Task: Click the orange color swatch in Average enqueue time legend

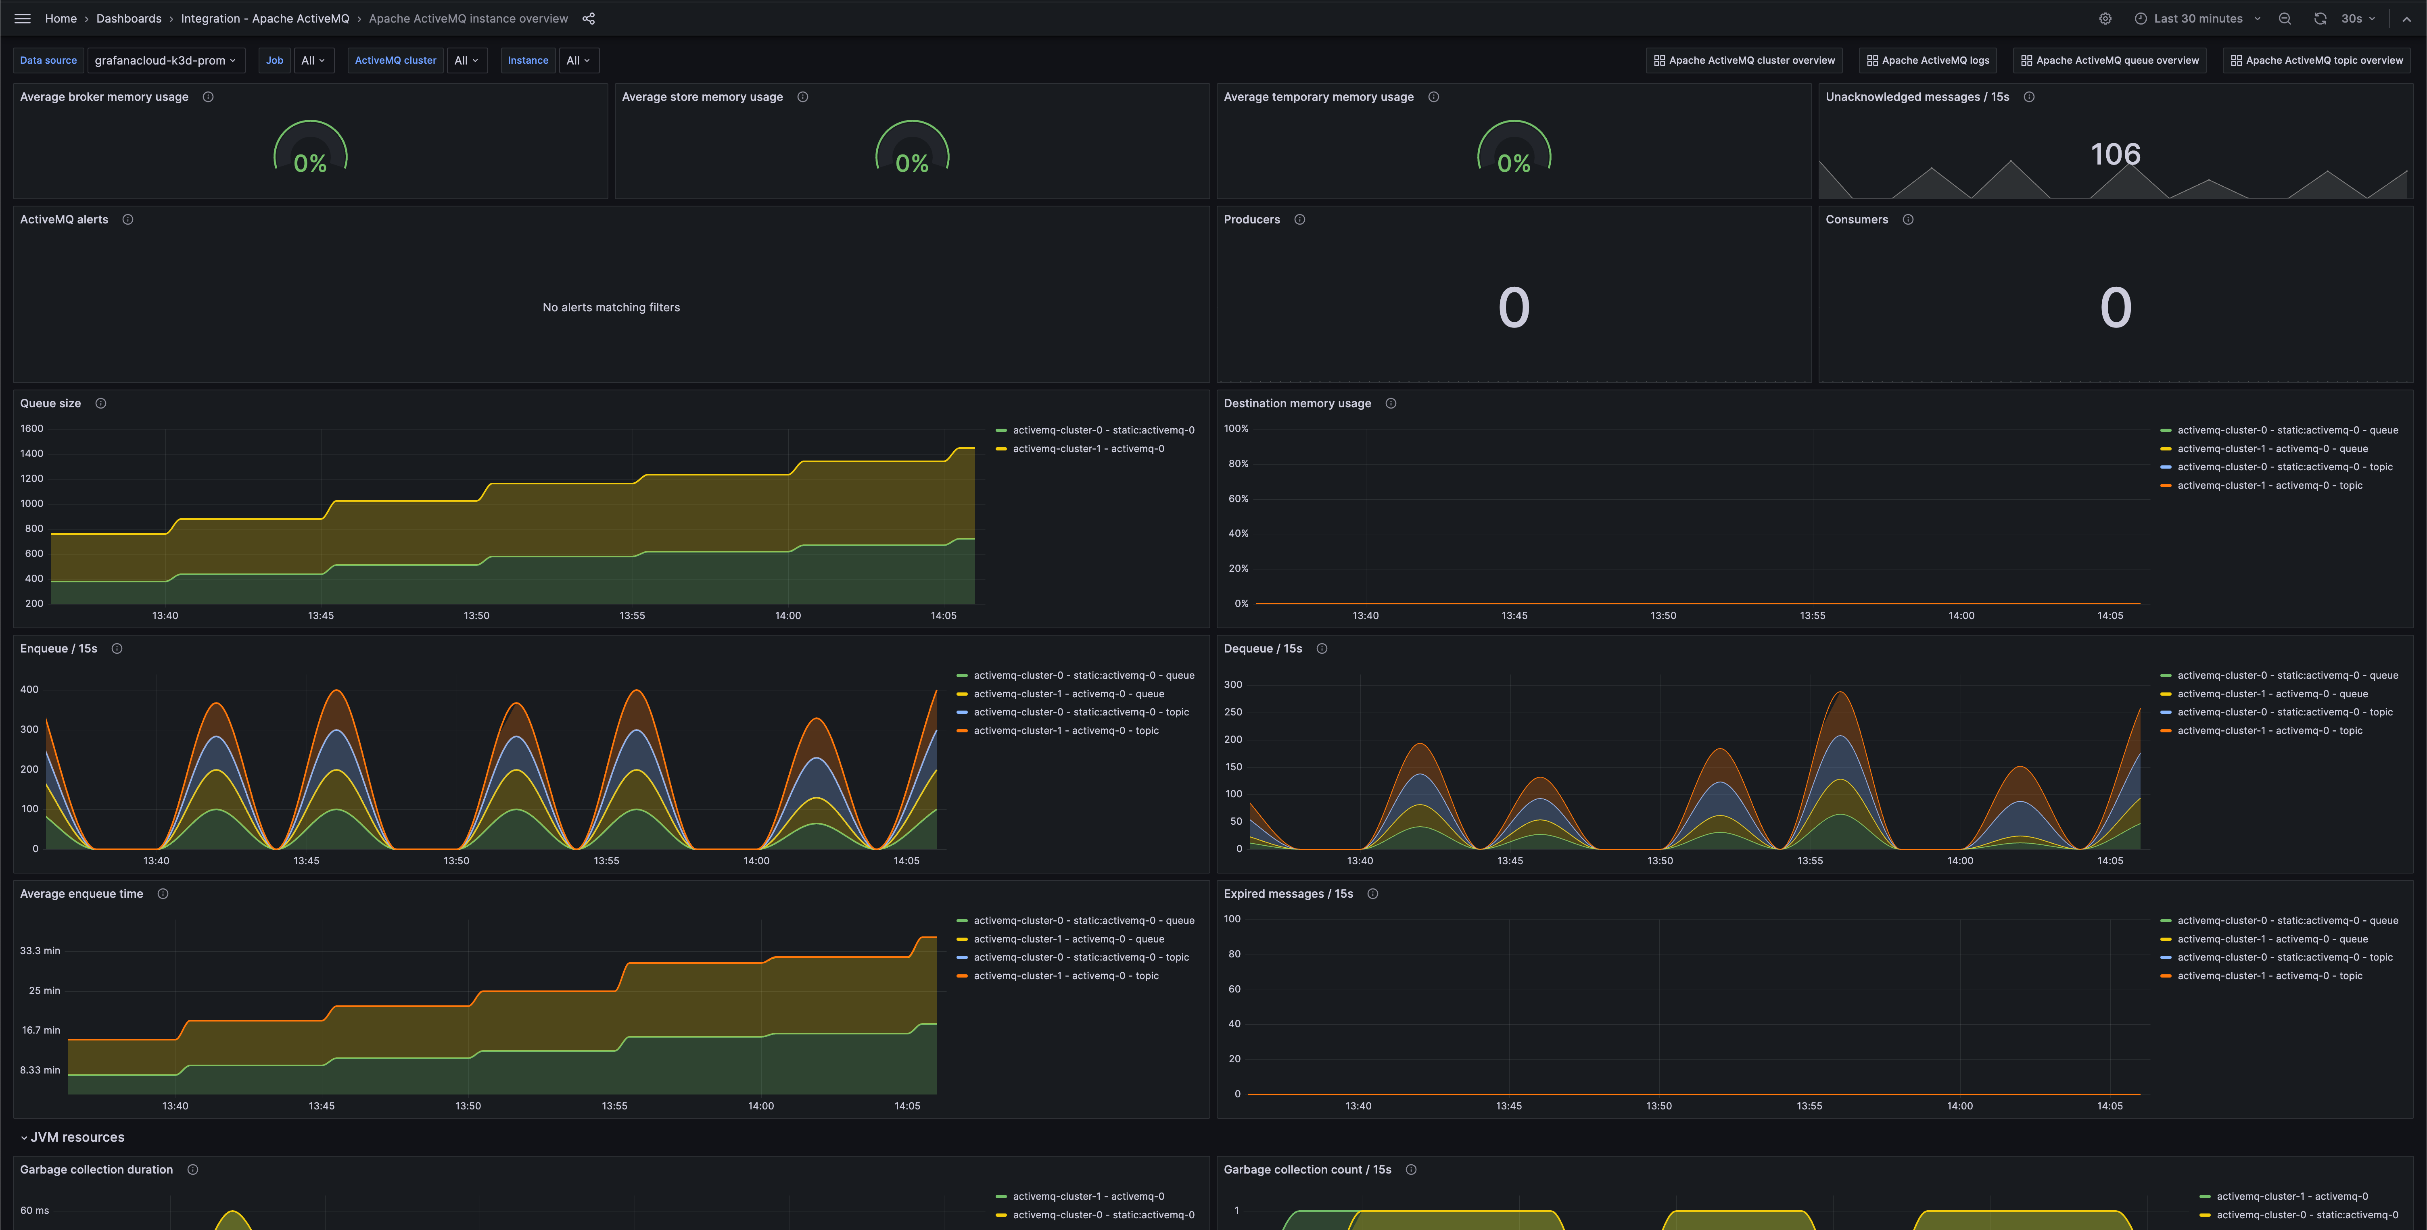Action: click(963, 976)
